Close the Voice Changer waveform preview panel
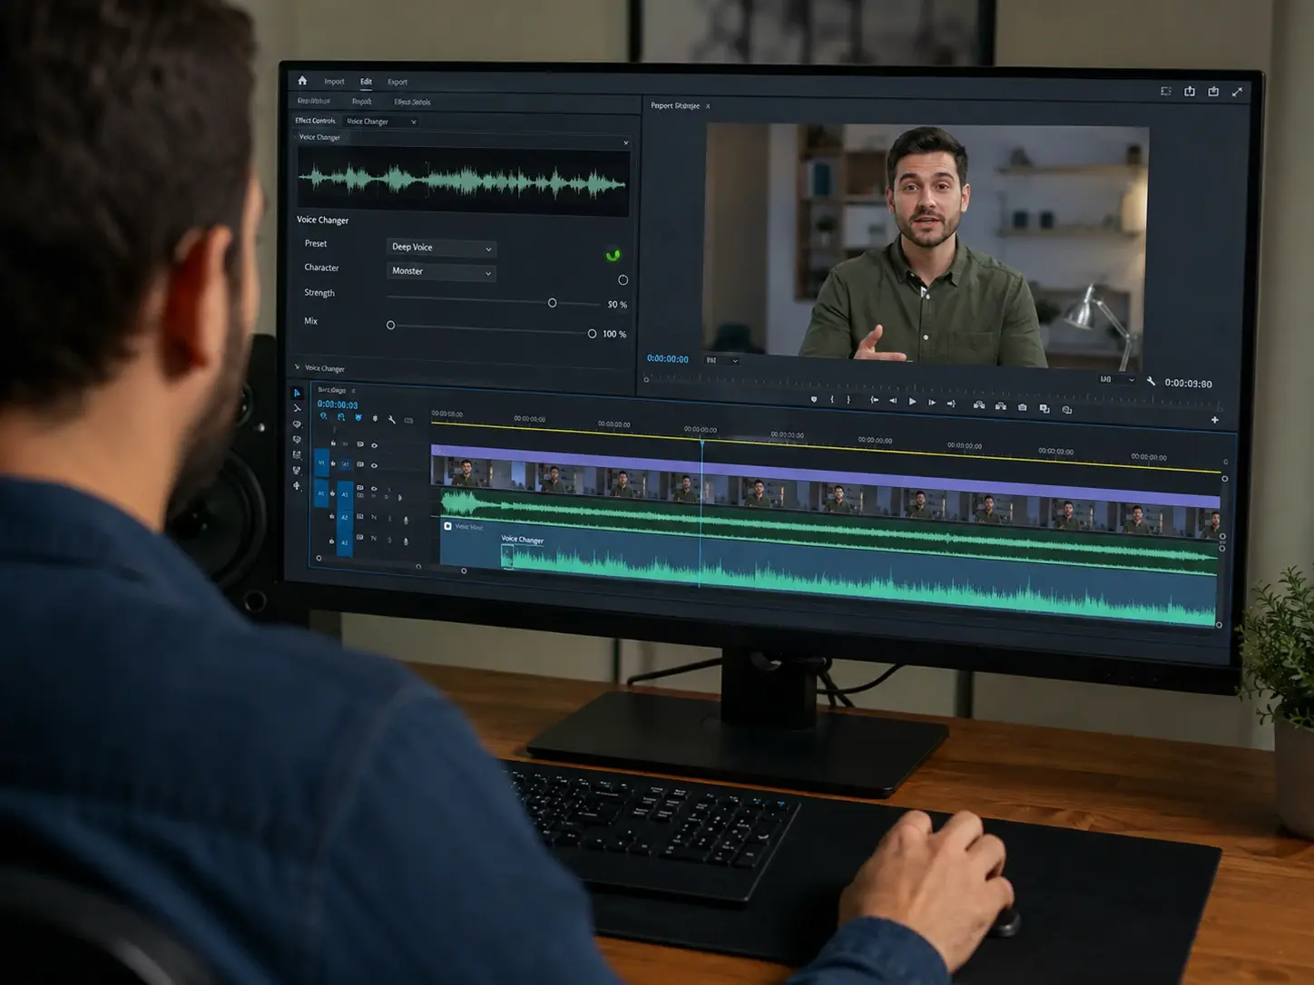Screen dimensions: 1314x985 tap(625, 143)
